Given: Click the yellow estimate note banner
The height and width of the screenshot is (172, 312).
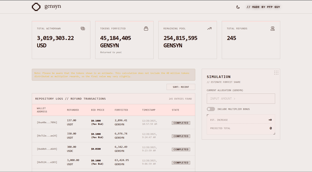Looking at the screenshot, I should pos(113,75).
